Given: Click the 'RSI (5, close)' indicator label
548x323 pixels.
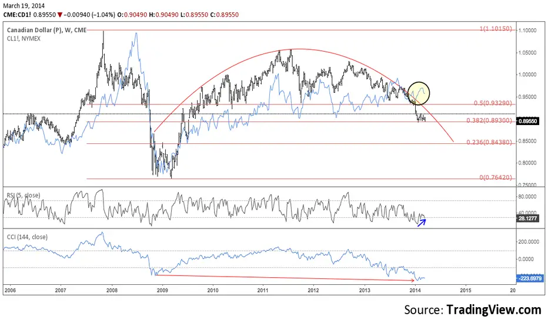Looking at the screenshot, I should tap(24, 195).
